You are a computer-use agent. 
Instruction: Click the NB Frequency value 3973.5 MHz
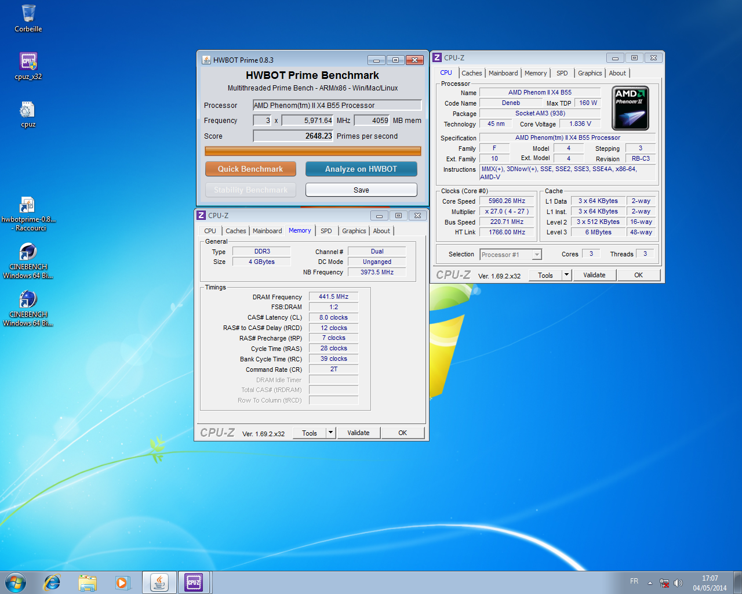pyautogui.click(x=377, y=272)
